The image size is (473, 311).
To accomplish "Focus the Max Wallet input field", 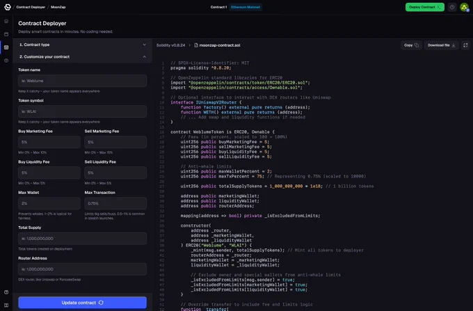I will 49,204.
